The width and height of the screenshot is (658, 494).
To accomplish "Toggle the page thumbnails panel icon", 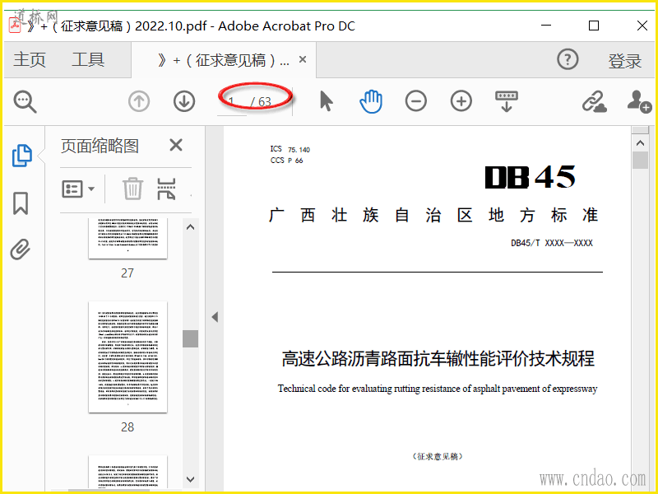I will 21,156.
